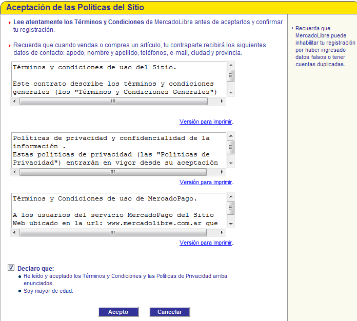Image resolution: width=357 pixels, height=321 pixels.
Task: Click right arrow of MercadoPago terms horizontal scrollbar
Action: 222,232
